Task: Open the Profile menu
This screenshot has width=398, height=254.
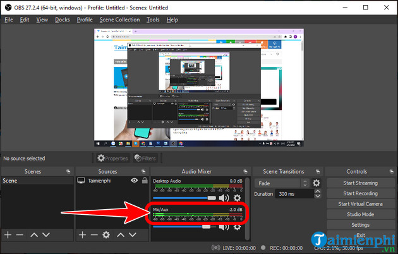Action: coord(85,20)
